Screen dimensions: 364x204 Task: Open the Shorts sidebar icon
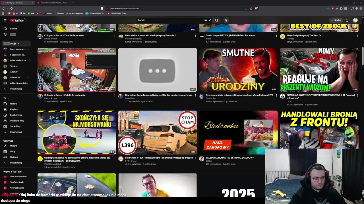(x=5, y=34)
